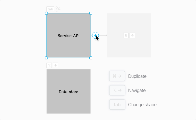Select the Data store shape
This screenshot has height=120, width=196.
tap(69, 91)
